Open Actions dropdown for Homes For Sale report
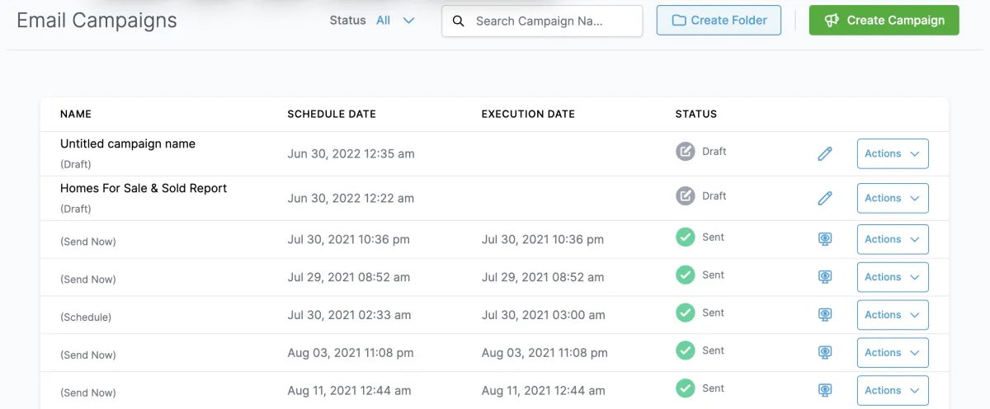The width and height of the screenshot is (990, 409). (893, 198)
